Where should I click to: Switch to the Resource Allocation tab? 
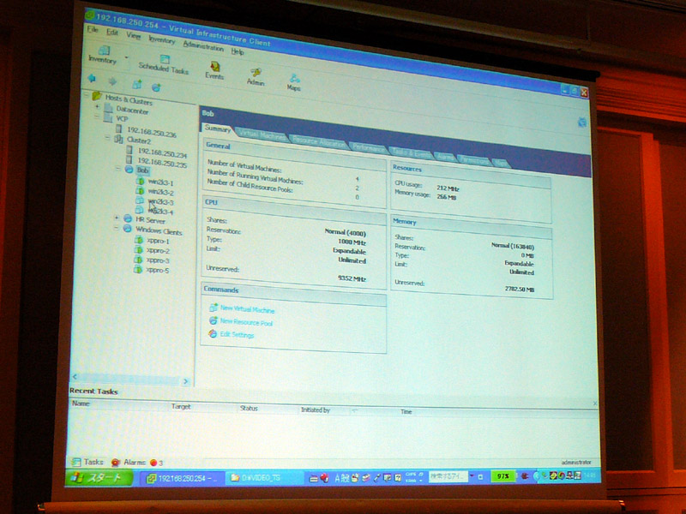318,141
